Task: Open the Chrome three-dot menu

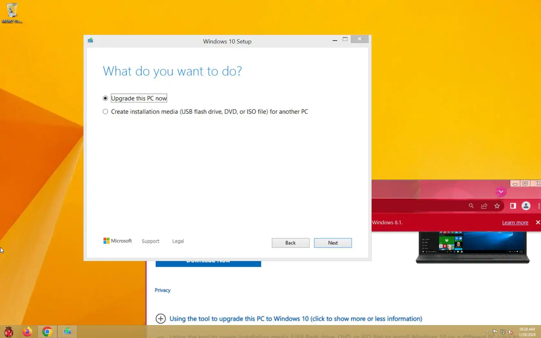Action: tap(539, 206)
